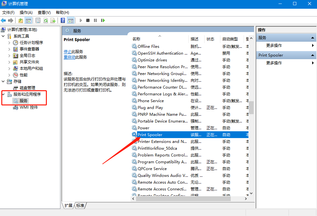
Task: Click the 本地用户和组 users icon
Action: (x=16, y=69)
